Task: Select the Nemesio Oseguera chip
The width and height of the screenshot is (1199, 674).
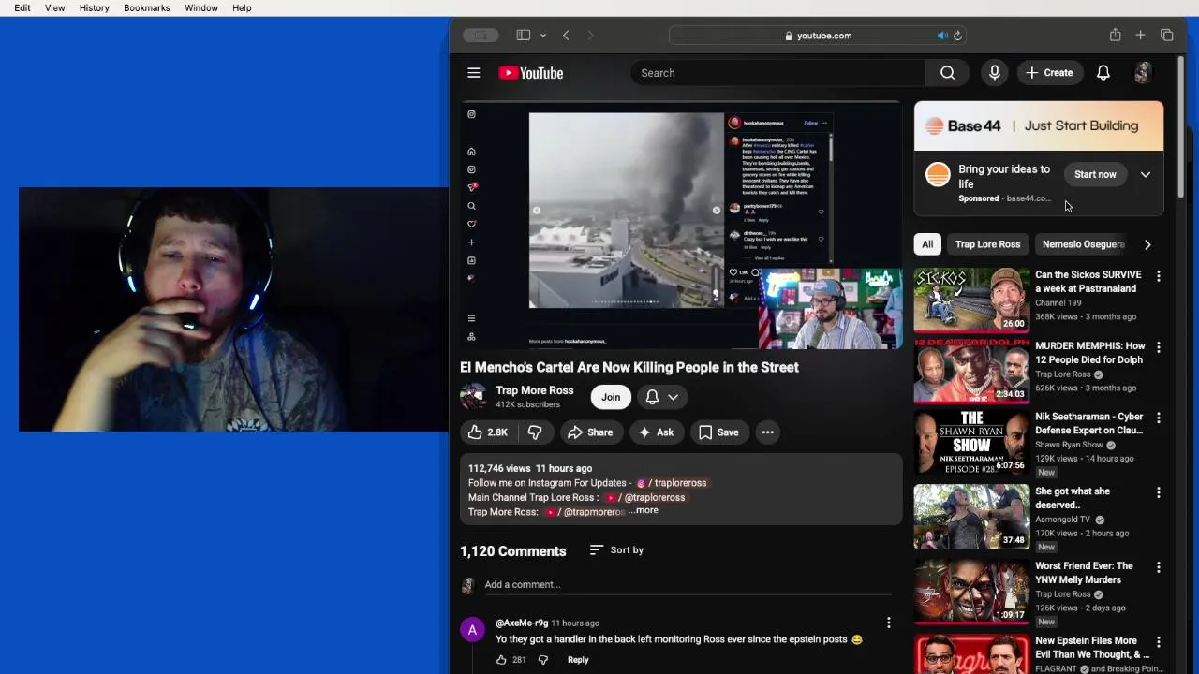Action: (x=1082, y=244)
